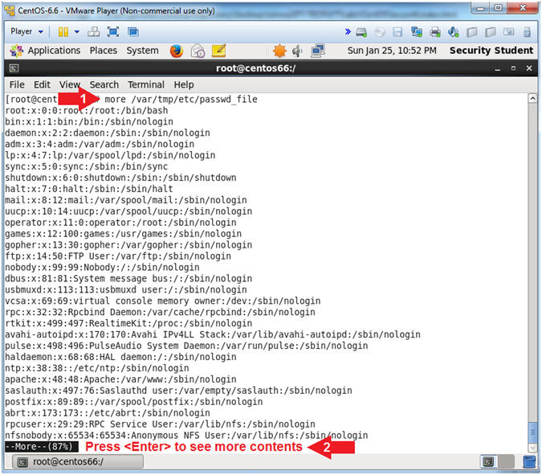
Task: Click the blue trash applet in bottom panel
Action: (529, 462)
